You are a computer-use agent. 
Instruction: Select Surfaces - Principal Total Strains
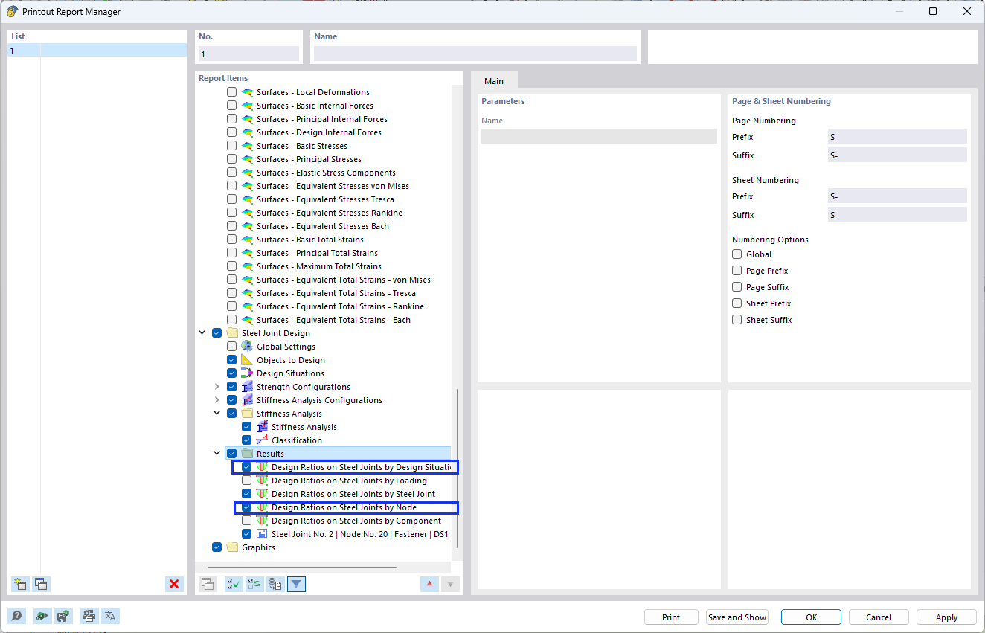click(317, 253)
